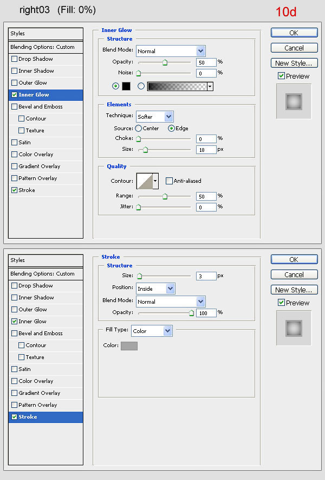Click the Inner Glow contour curve thumbnail
Image resolution: width=325 pixels, height=480 pixels.
[x=144, y=181]
